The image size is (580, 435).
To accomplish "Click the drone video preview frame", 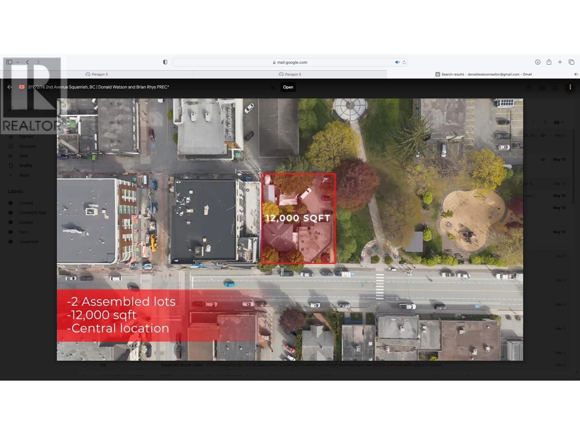I will 290,229.
